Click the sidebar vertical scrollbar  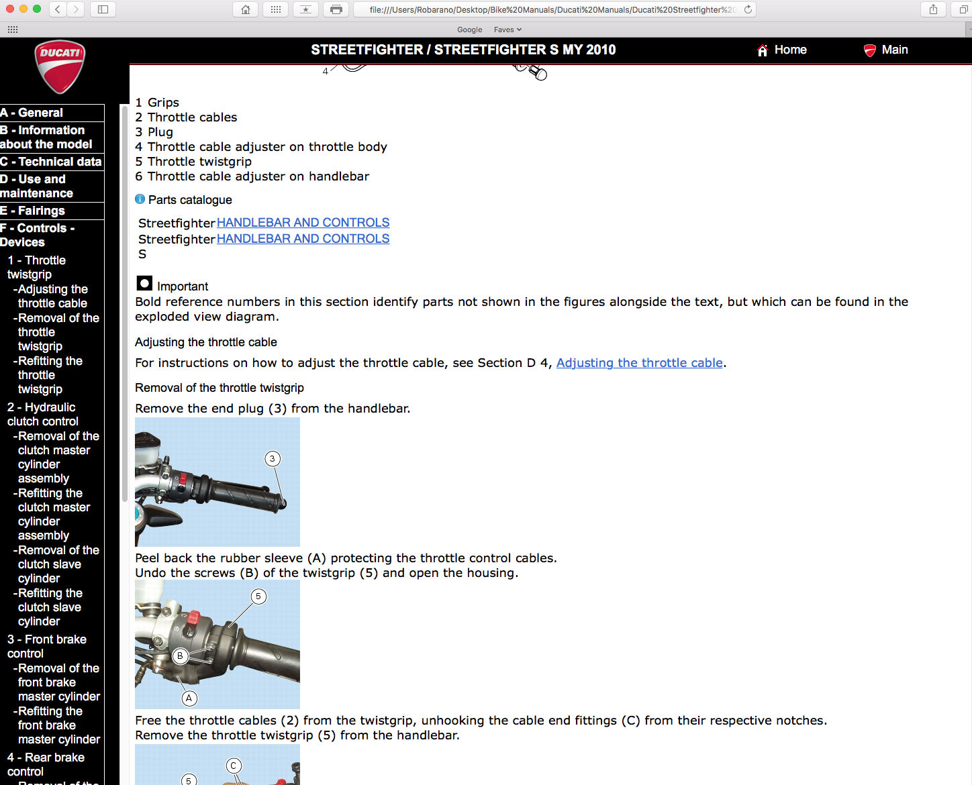pyautogui.click(x=124, y=303)
